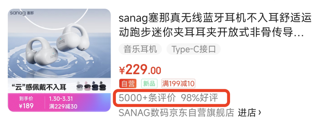Click 进店 to enter the store

pos(247,112)
